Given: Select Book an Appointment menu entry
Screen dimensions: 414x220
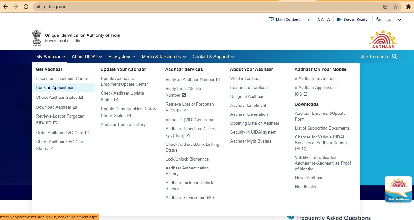Looking at the screenshot, I should coord(56,88).
